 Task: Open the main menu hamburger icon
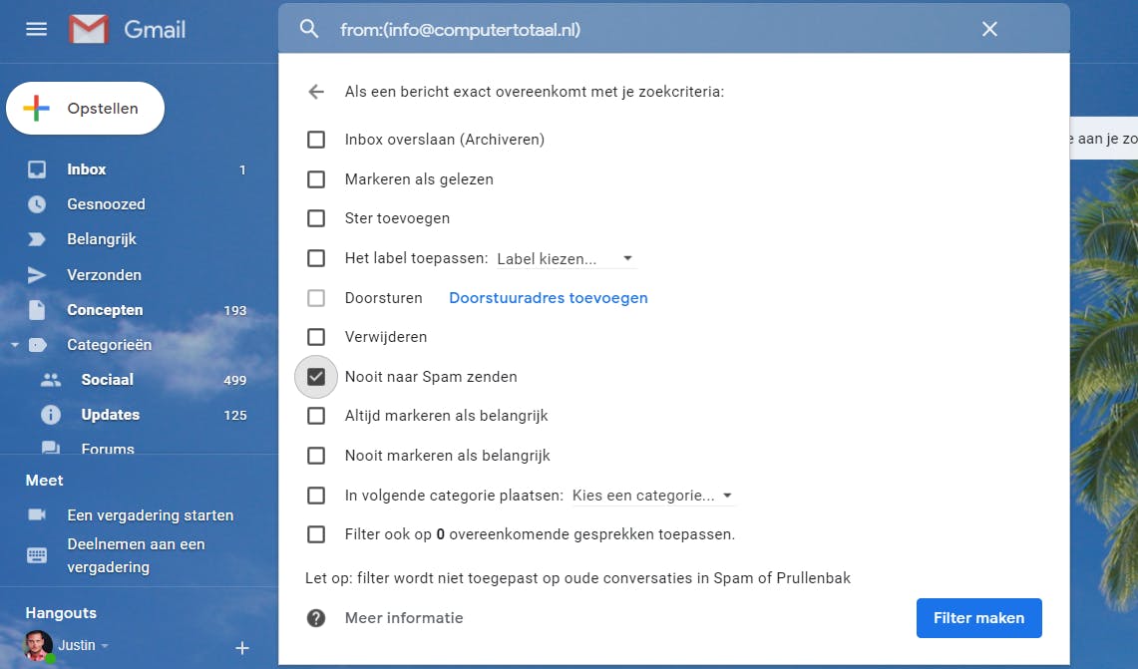click(x=37, y=29)
